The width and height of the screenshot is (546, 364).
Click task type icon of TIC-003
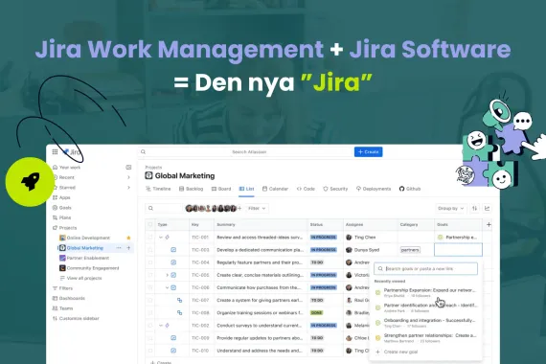click(173, 250)
